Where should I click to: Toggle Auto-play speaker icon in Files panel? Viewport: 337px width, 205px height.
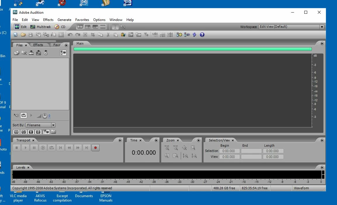click(x=16, y=115)
